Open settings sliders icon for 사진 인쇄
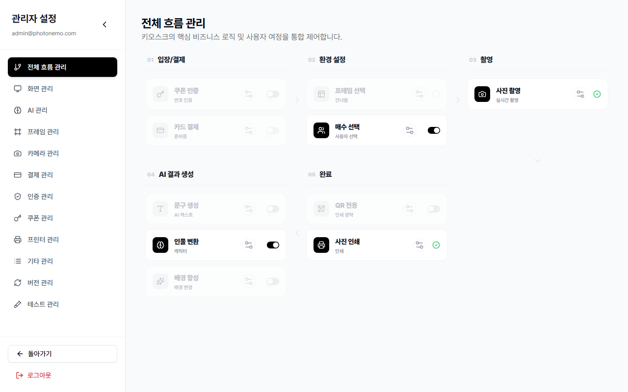This screenshot has height=392, width=628. pyautogui.click(x=419, y=245)
